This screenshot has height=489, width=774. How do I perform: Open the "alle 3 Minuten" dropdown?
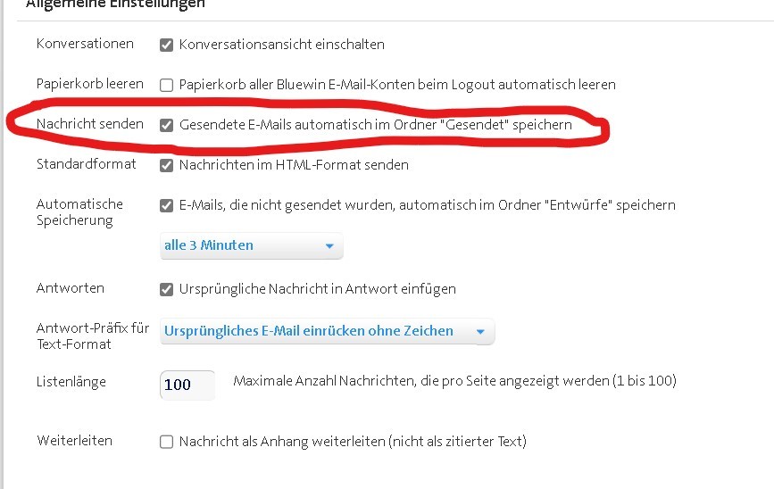coord(251,245)
